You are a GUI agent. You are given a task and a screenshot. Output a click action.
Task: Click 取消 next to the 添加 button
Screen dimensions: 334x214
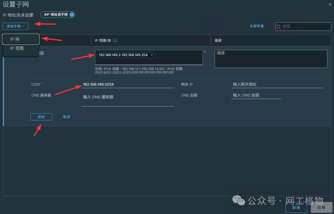tap(66, 117)
